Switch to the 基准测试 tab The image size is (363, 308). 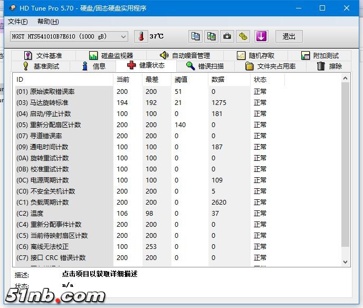point(41,66)
